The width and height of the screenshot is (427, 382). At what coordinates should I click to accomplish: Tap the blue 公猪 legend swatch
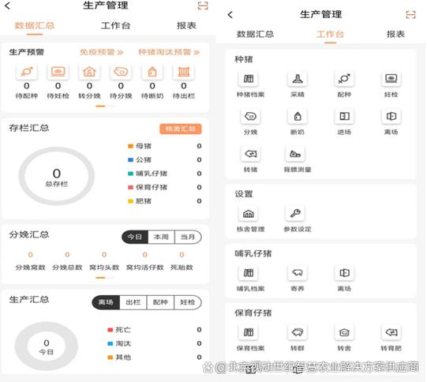click(130, 160)
